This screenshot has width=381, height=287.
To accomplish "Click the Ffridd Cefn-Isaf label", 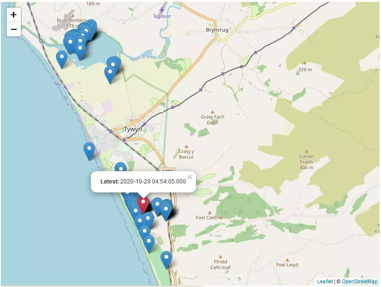I will pyautogui.click(x=221, y=264).
